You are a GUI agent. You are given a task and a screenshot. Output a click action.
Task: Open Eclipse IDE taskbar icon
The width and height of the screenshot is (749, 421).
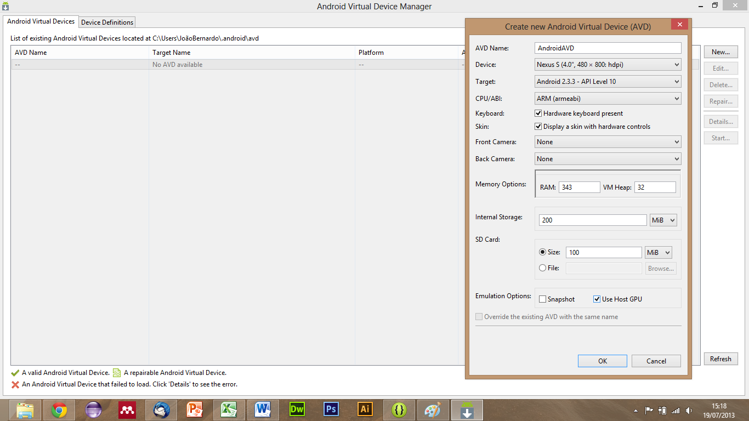[x=94, y=409]
